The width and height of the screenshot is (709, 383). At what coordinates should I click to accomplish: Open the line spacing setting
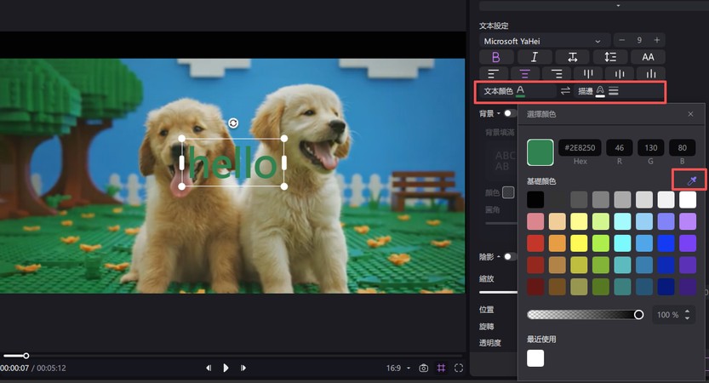tap(610, 57)
